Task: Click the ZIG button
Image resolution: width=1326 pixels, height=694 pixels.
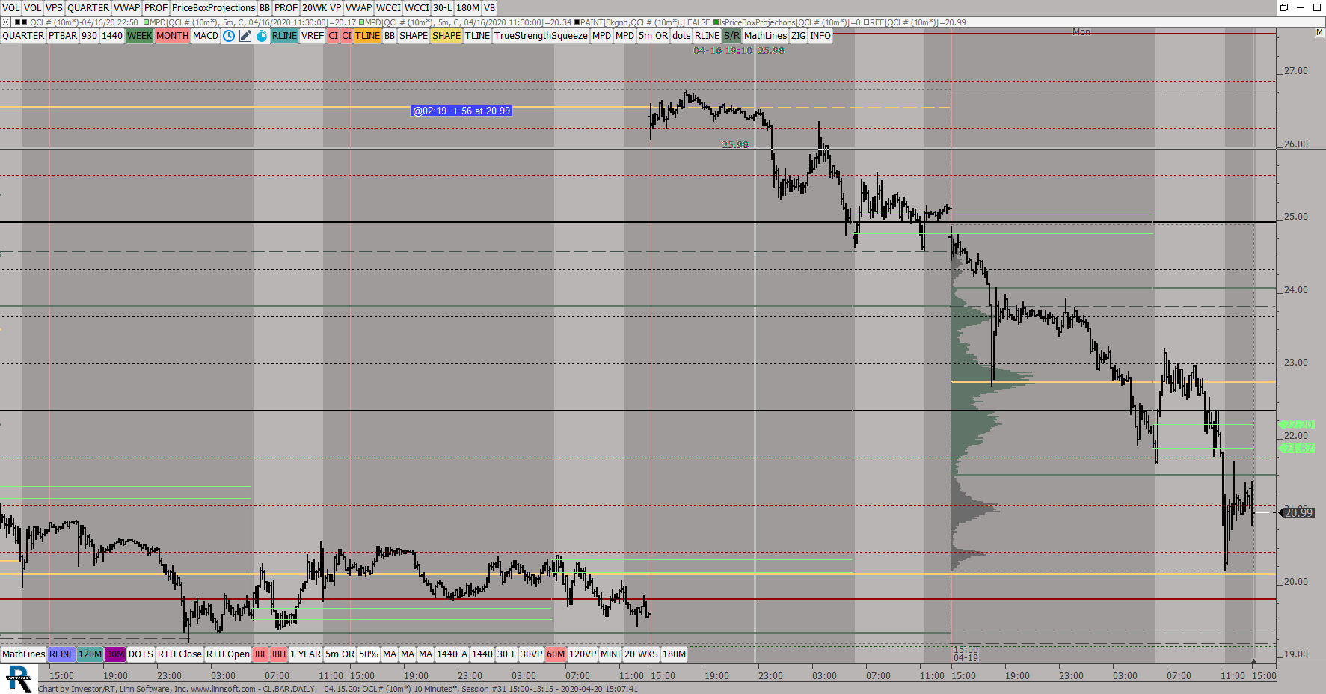Action: point(798,36)
